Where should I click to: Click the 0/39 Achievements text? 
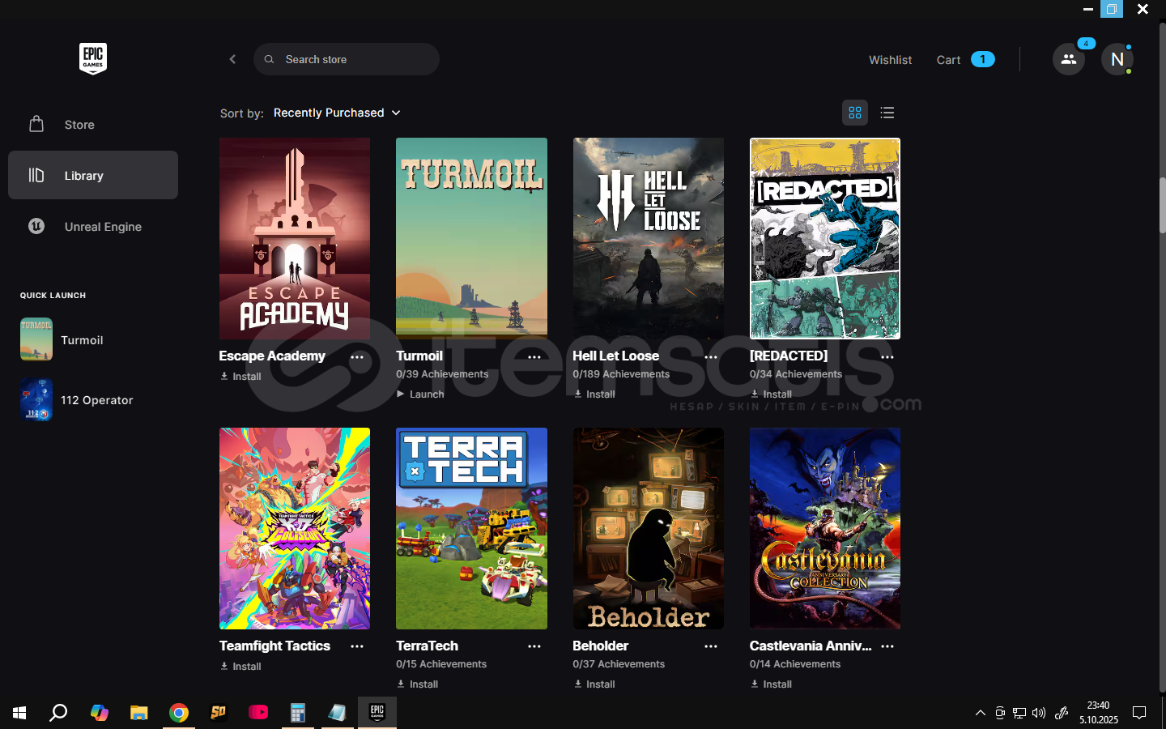[442, 374]
